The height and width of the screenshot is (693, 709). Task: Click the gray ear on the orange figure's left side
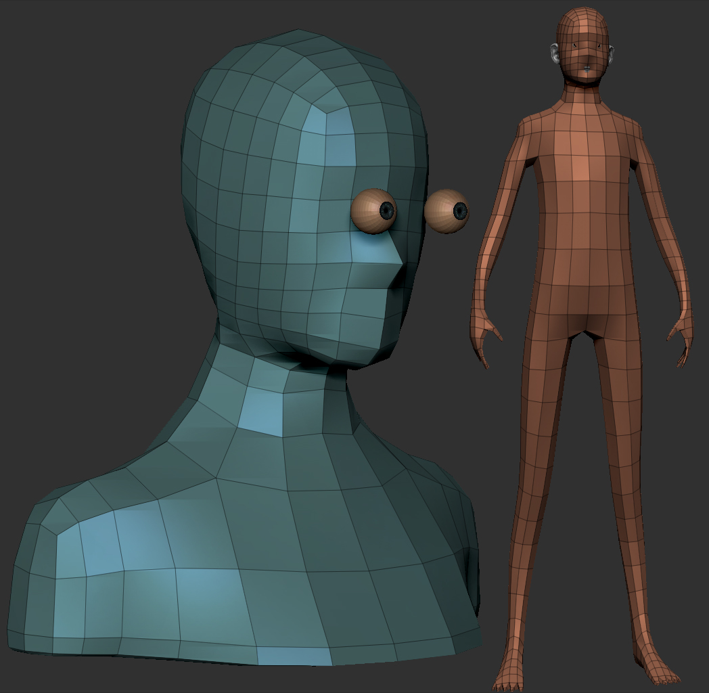[554, 54]
